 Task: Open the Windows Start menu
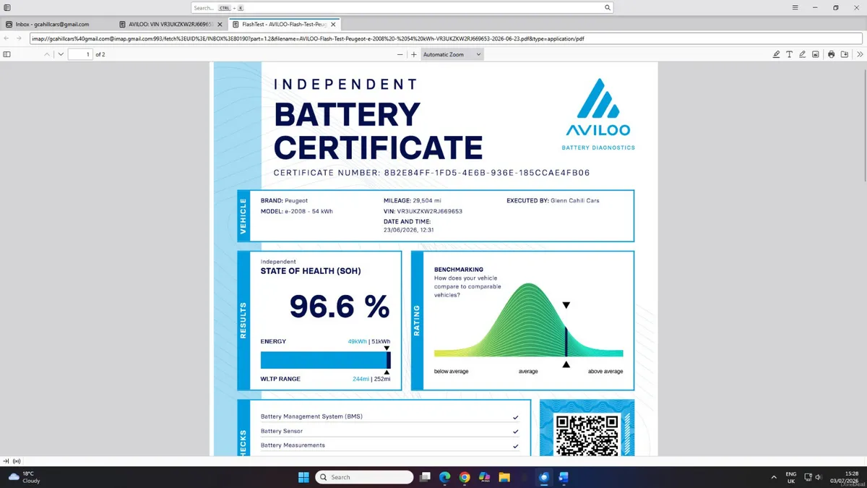pos(303,477)
